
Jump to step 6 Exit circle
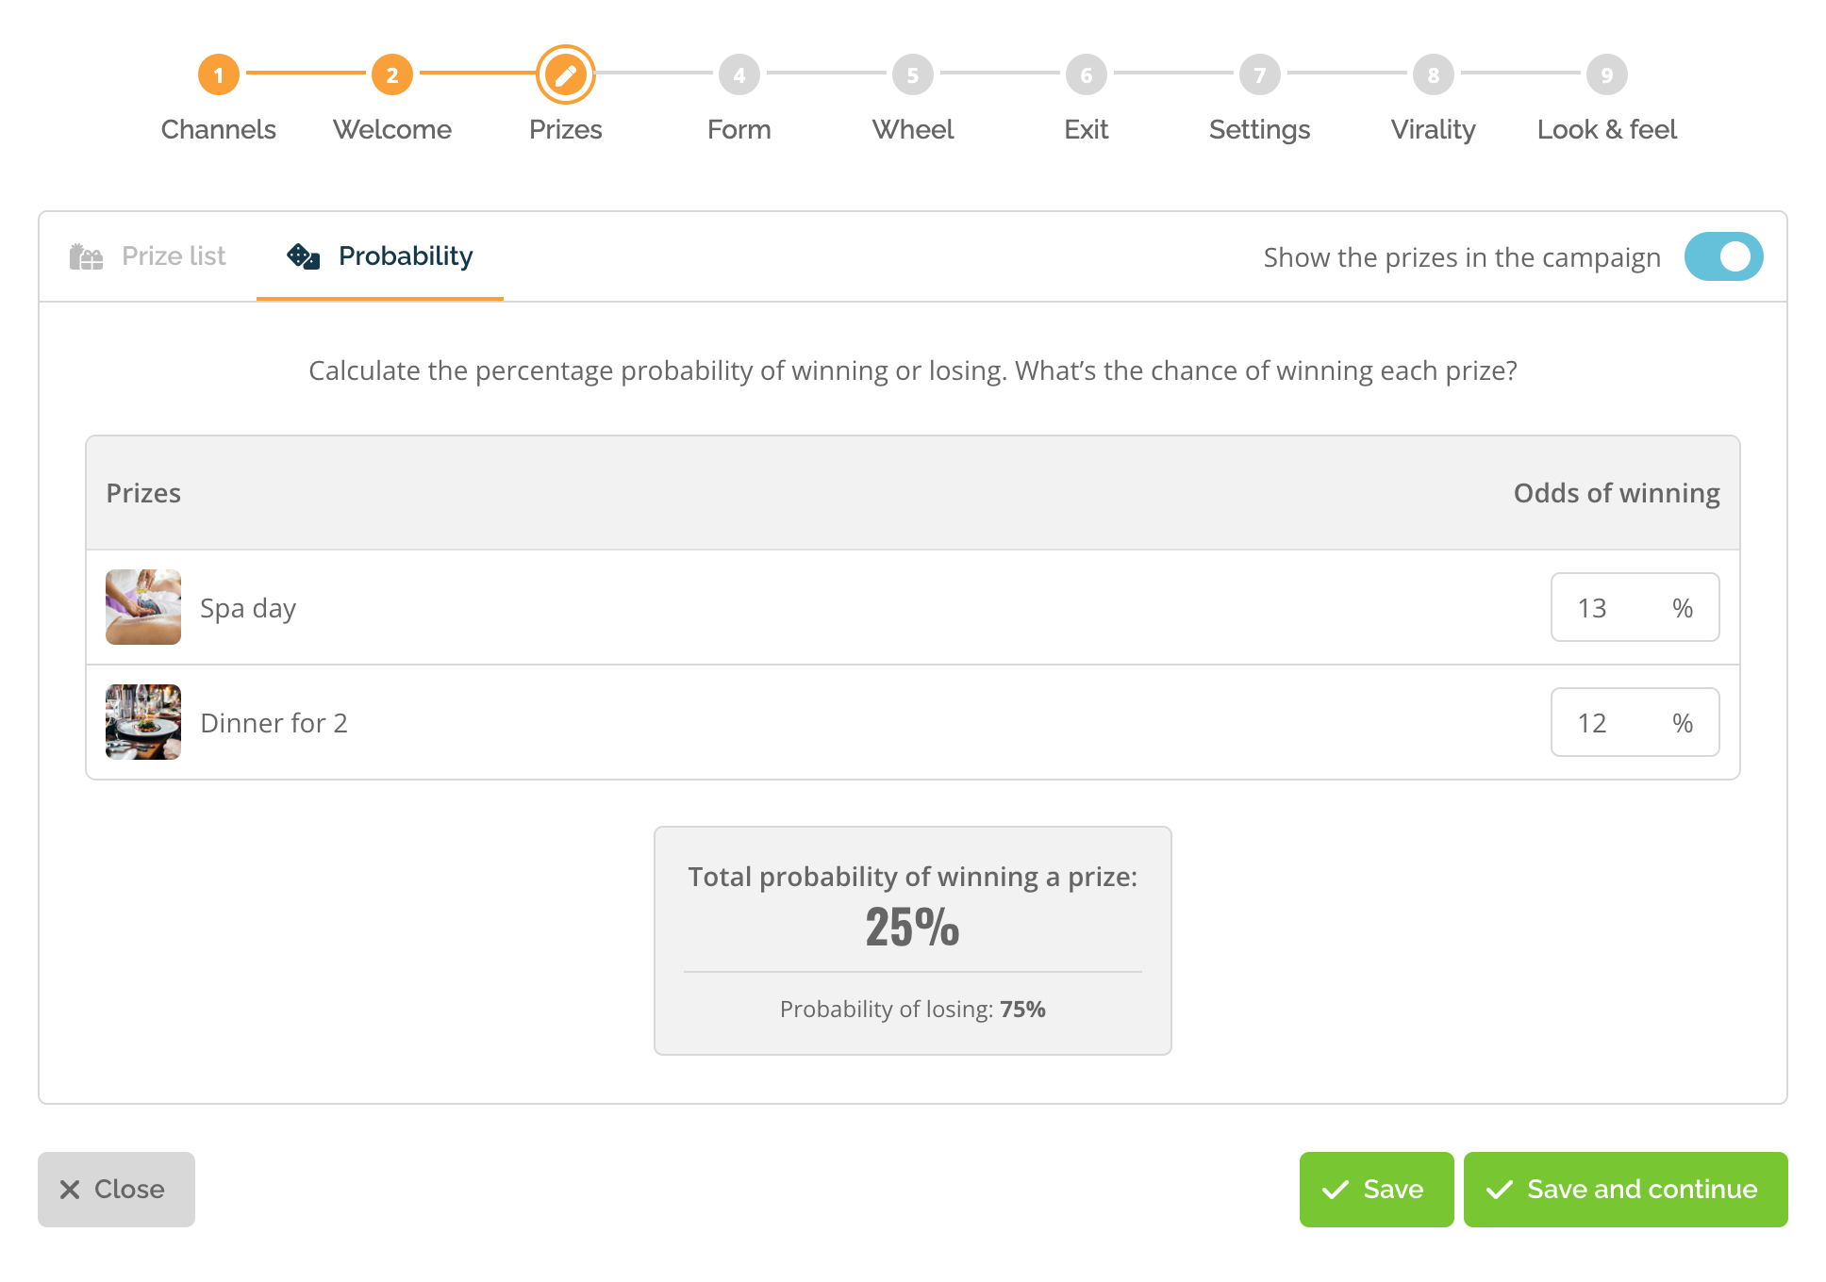(x=1087, y=74)
